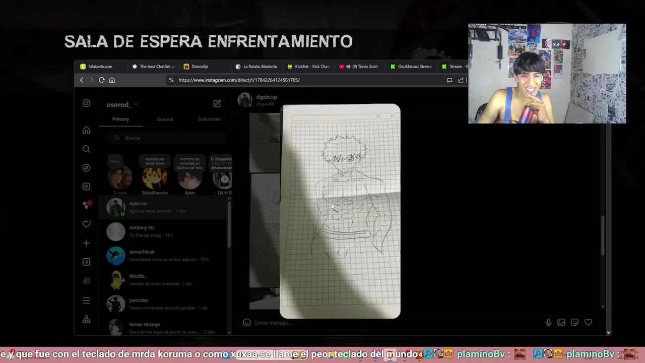This screenshot has height=363, width=645.
Task: Open the Solicitudes tab
Action: [209, 119]
